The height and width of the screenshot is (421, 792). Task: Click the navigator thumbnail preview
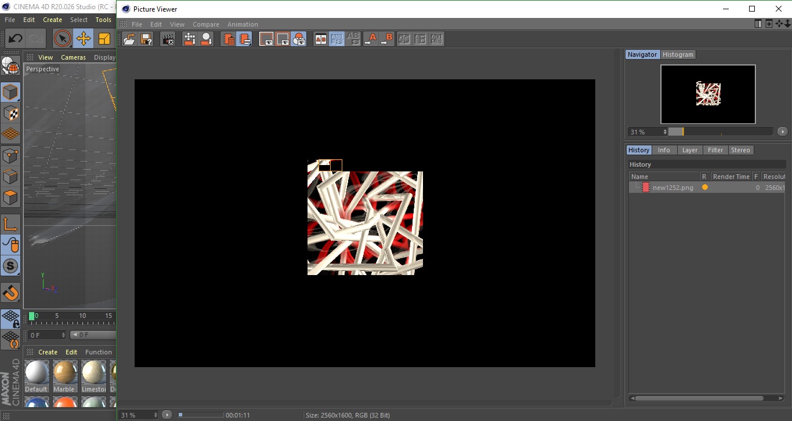click(x=708, y=94)
